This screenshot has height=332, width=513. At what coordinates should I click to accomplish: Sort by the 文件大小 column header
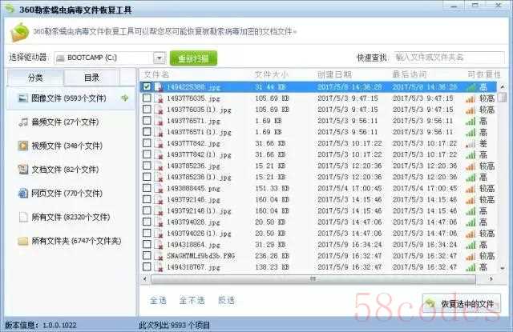[x=271, y=74]
